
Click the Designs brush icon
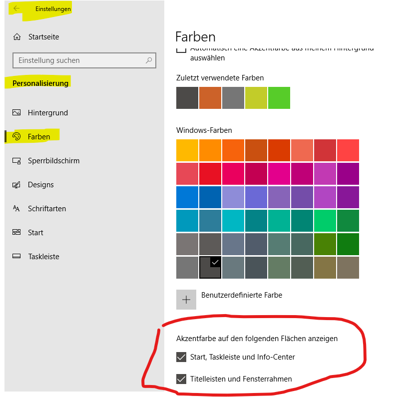(16, 185)
